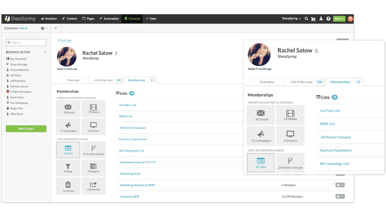Open the Contacts menu
This screenshot has width=386, height=217.
click(x=132, y=18)
